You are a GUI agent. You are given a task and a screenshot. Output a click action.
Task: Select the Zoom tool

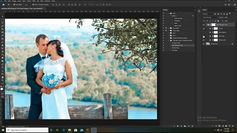[3, 80]
